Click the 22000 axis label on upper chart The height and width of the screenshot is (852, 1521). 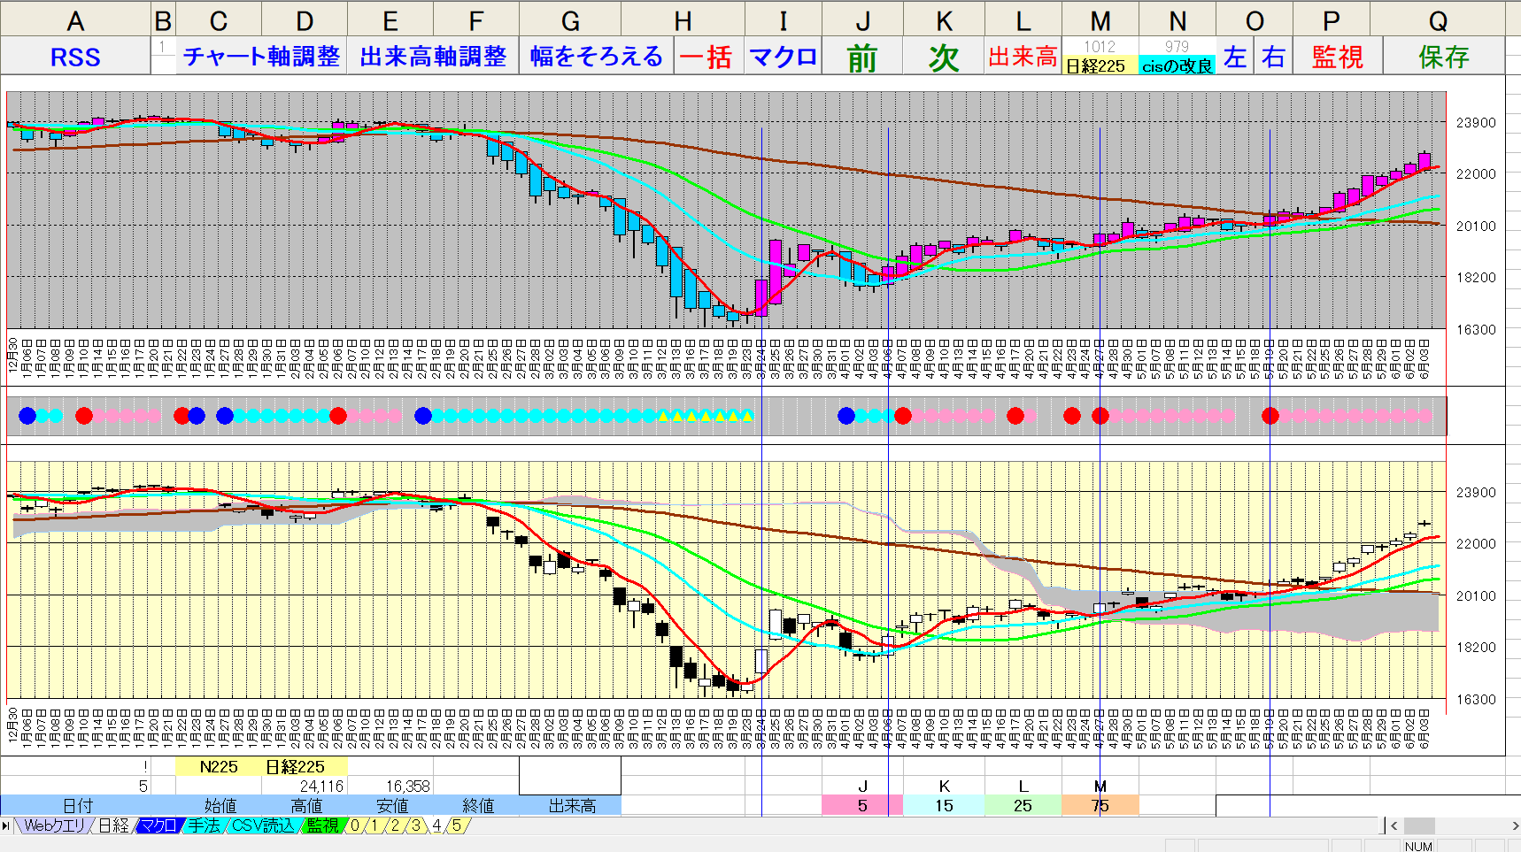coord(1476,173)
